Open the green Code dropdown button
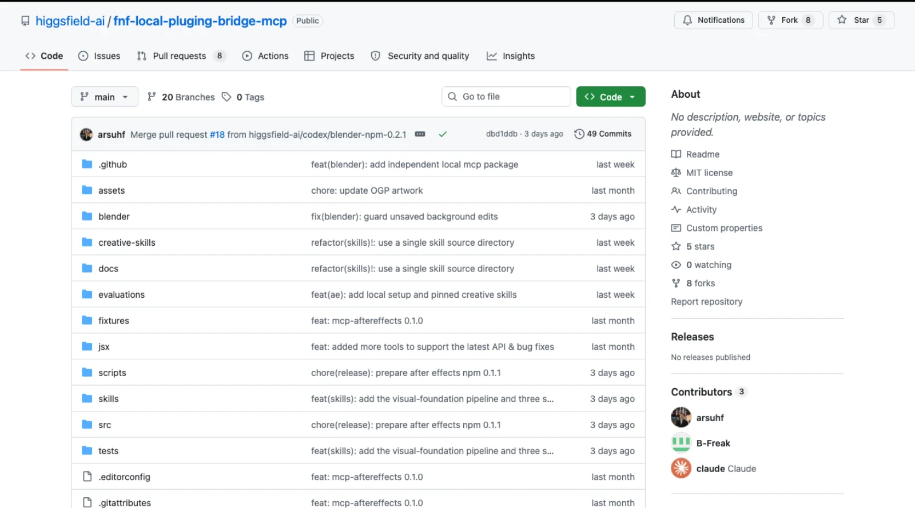The width and height of the screenshot is (915, 508). [611, 97]
